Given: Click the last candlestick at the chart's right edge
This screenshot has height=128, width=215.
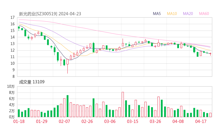Looking at the screenshot, I should click(x=210, y=54).
